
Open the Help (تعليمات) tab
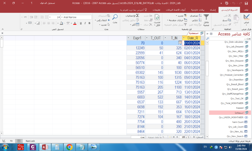coord(156,10)
